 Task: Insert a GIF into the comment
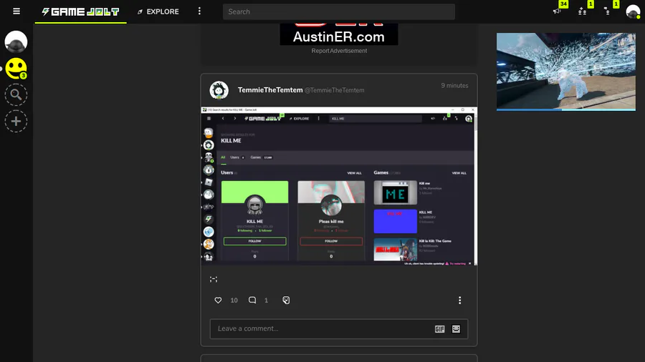click(x=439, y=329)
